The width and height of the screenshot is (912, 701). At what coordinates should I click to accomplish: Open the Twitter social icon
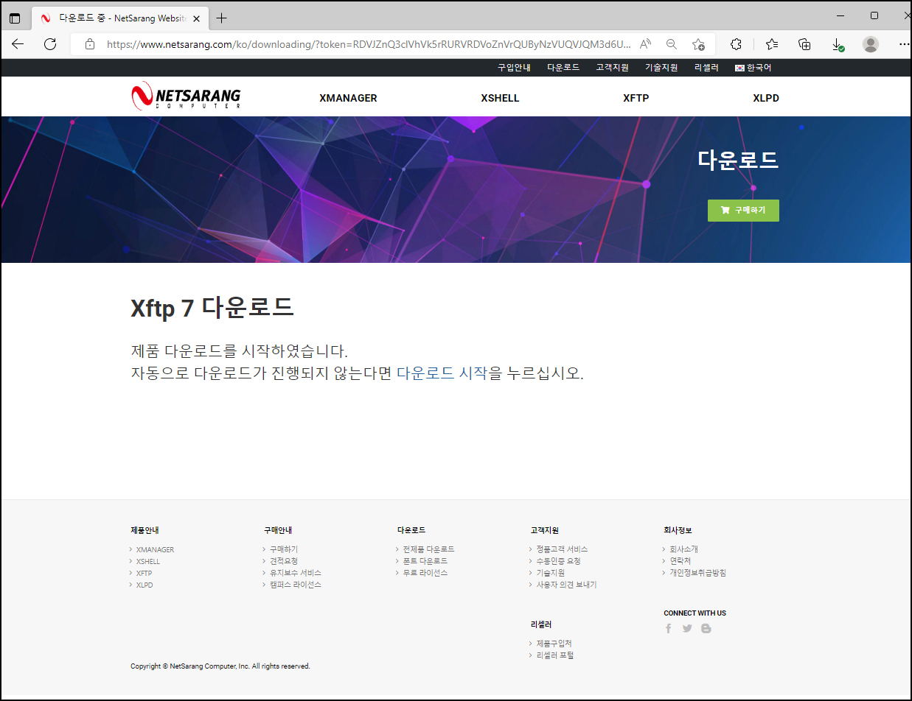687,628
